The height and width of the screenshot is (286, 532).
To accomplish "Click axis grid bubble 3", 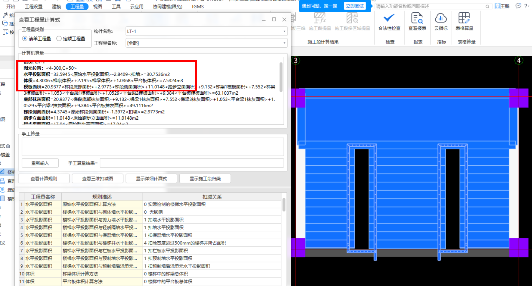I will (296, 61).
